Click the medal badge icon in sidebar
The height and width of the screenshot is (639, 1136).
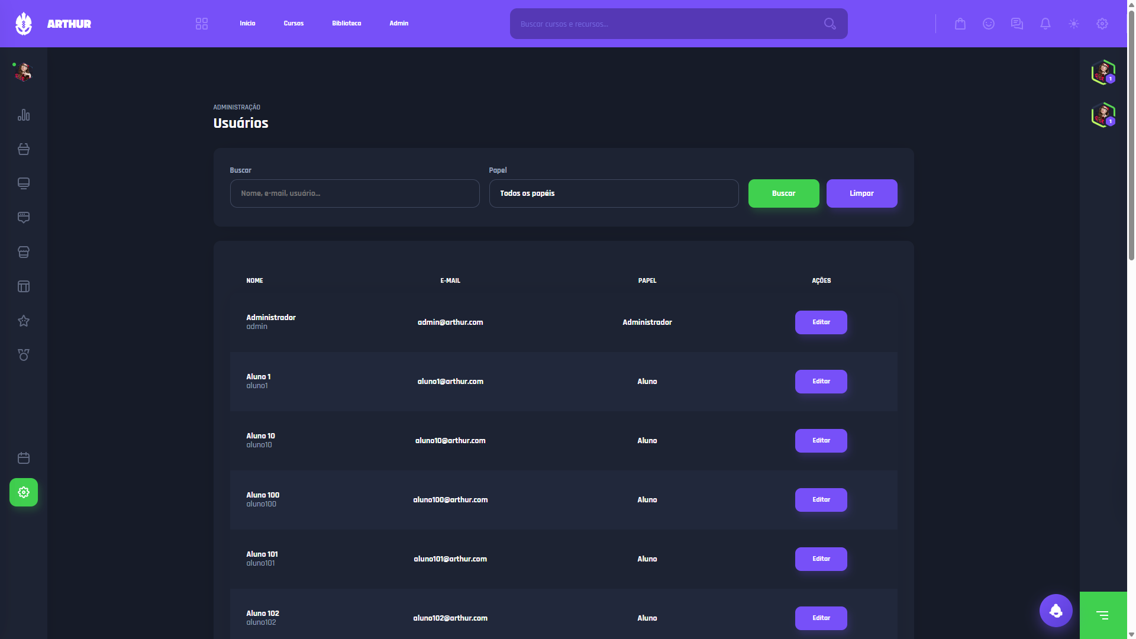point(24,355)
